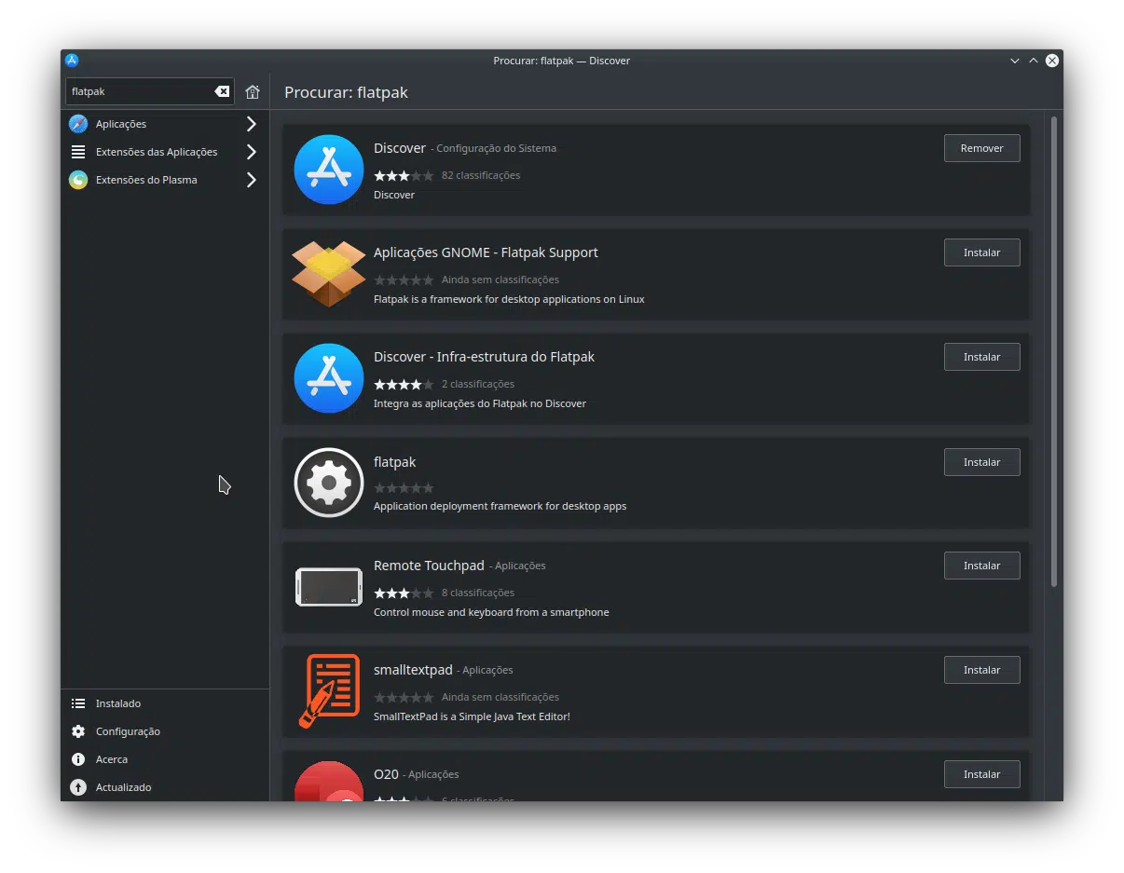Image resolution: width=1124 pixels, height=873 pixels.
Task: Click 'Application deployment framework for desktop apps' description
Action: pos(500,506)
